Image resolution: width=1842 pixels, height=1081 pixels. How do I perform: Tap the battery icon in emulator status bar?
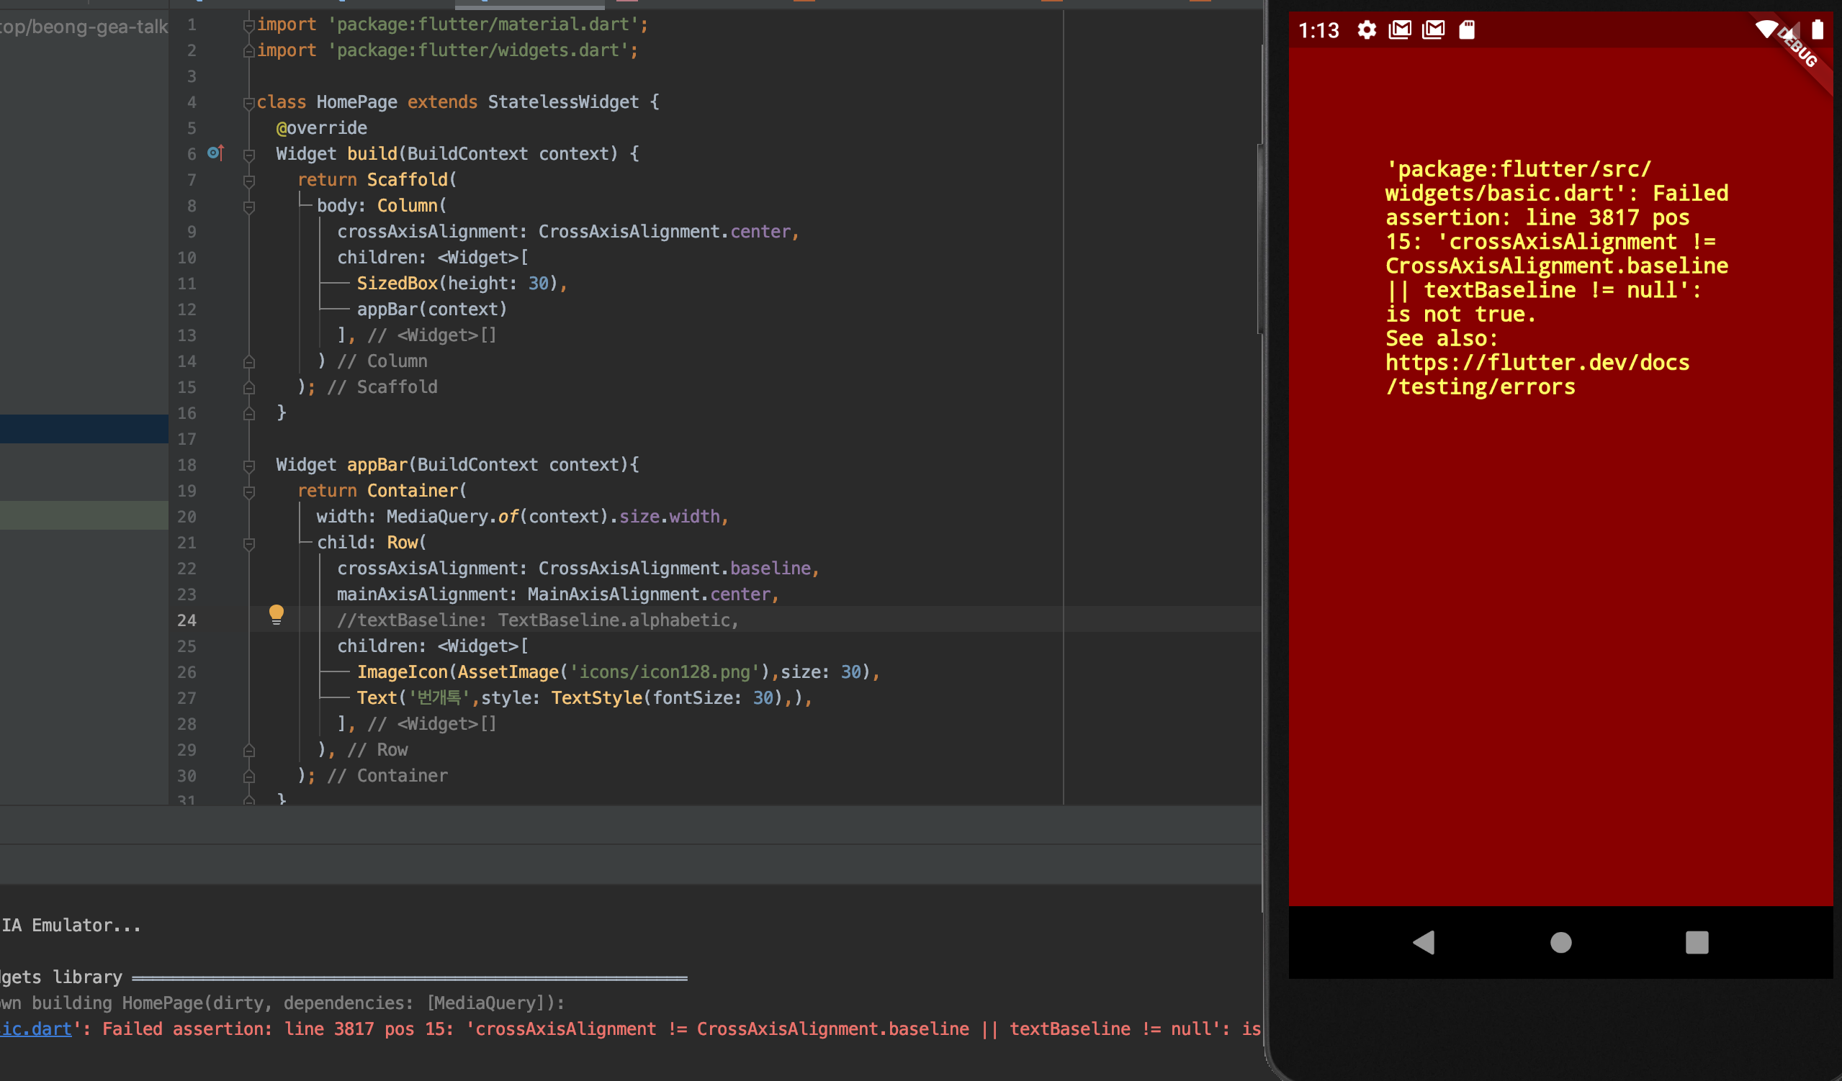[1817, 30]
